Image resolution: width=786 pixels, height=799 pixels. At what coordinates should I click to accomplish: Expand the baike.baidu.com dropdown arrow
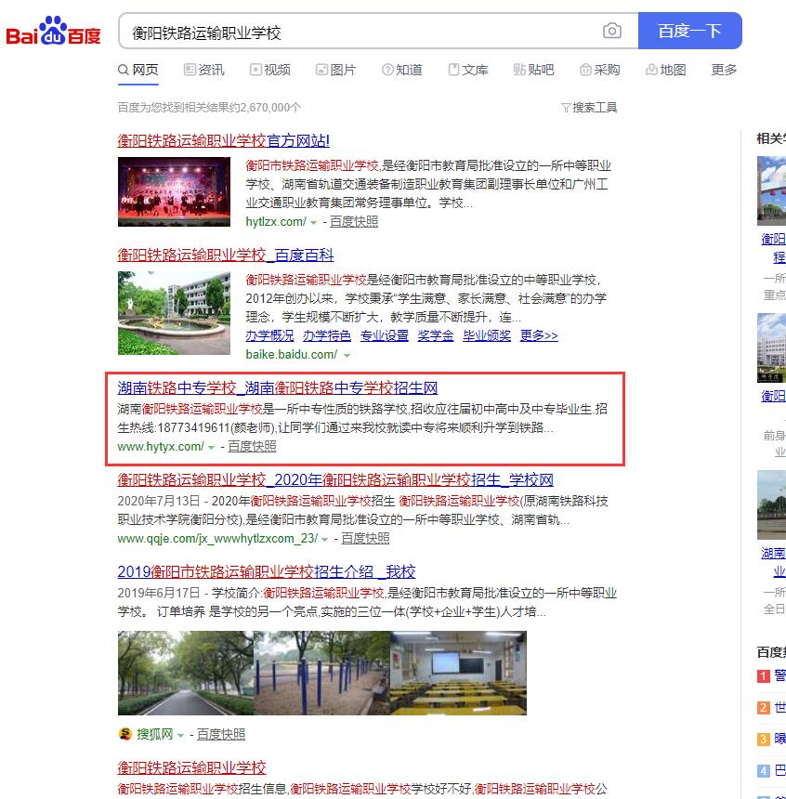coord(347,356)
